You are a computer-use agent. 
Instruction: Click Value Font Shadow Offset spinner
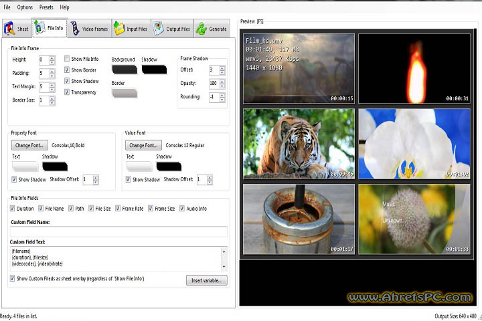click(x=210, y=180)
